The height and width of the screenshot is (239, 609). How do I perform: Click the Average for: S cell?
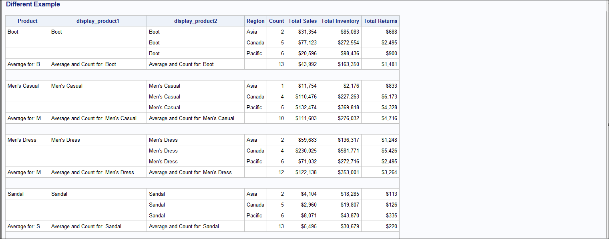[24, 227]
